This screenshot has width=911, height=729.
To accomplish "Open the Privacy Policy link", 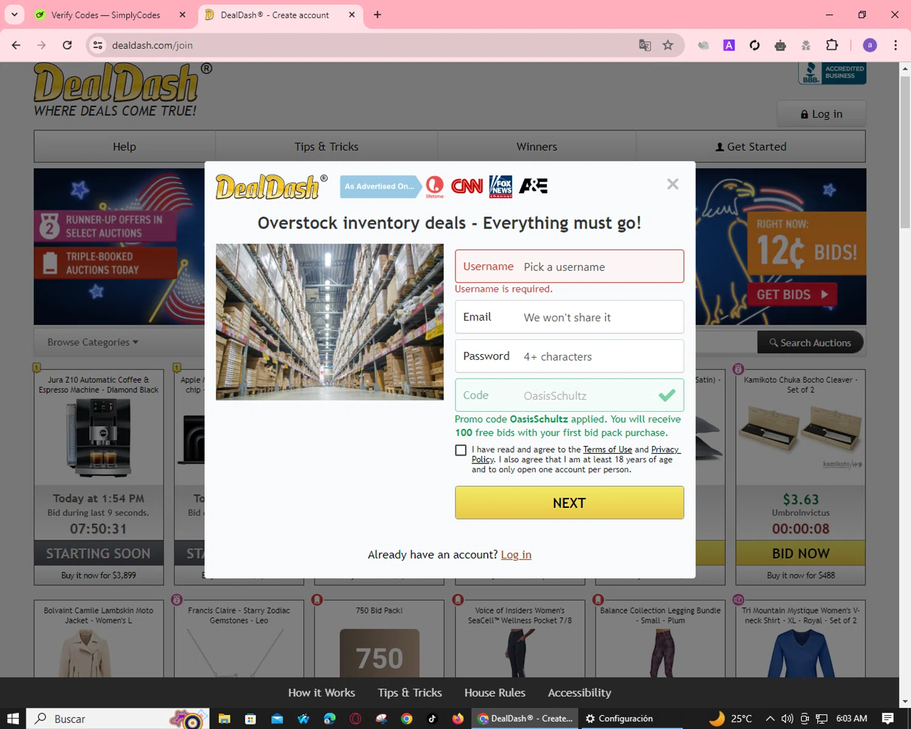I will (x=665, y=450).
